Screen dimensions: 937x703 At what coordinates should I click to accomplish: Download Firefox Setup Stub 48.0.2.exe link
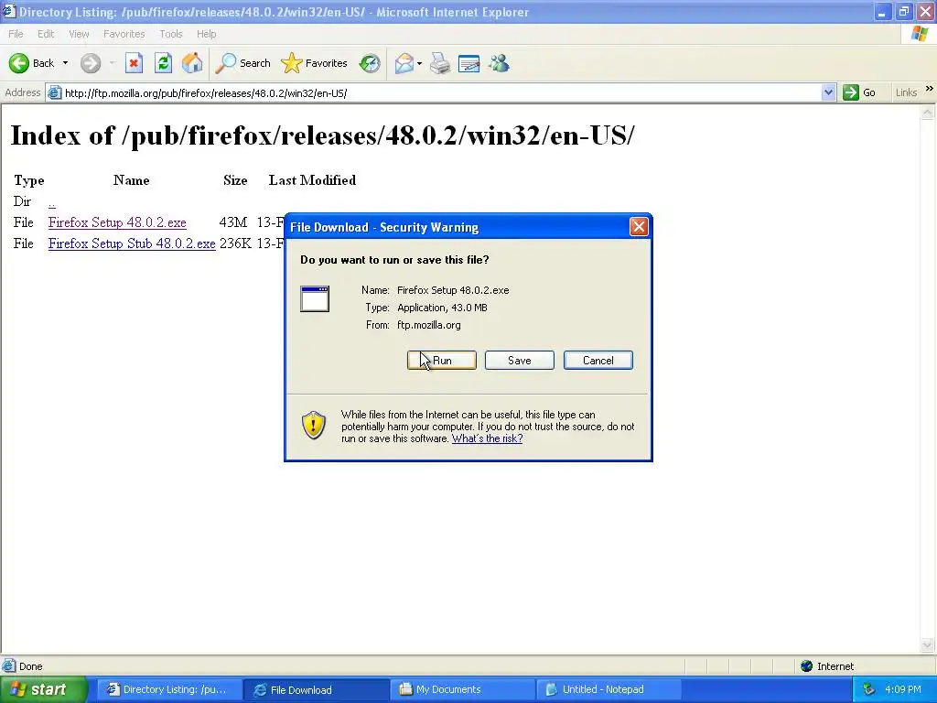[x=132, y=243]
